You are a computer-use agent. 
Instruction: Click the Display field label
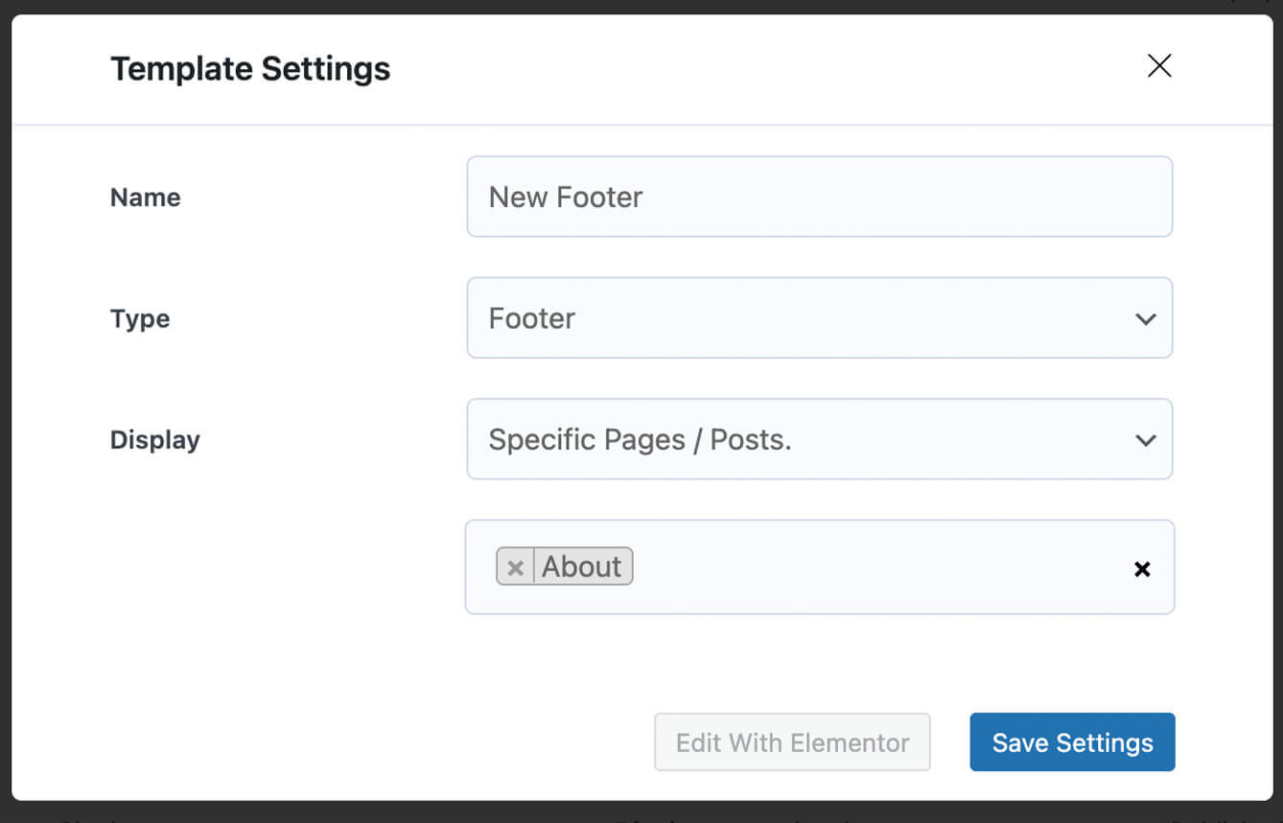pyautogui.click(x=155, y=440)
